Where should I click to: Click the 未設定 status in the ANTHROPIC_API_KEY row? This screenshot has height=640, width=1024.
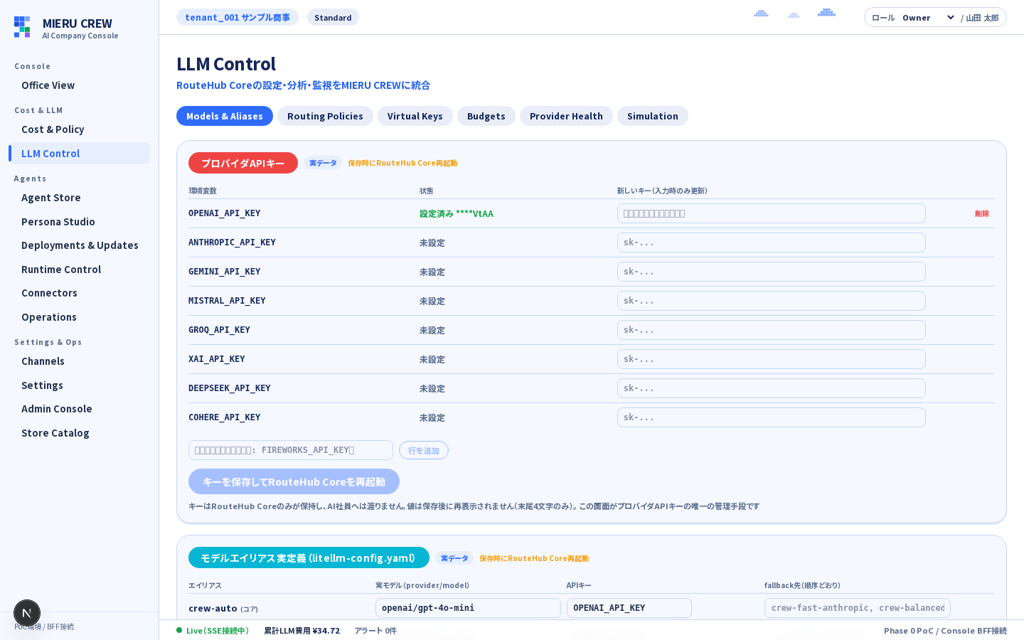[x=432, y=243]
